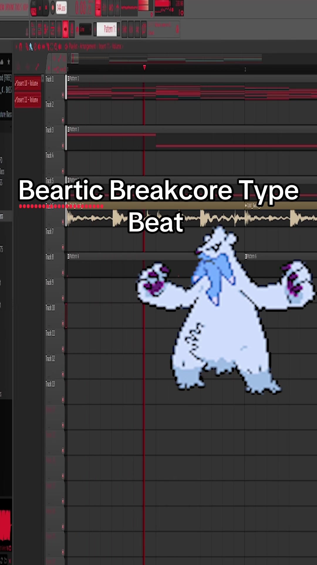Click the stop transport button
This screenshot has height=565, width=317.
pos(46,8)
